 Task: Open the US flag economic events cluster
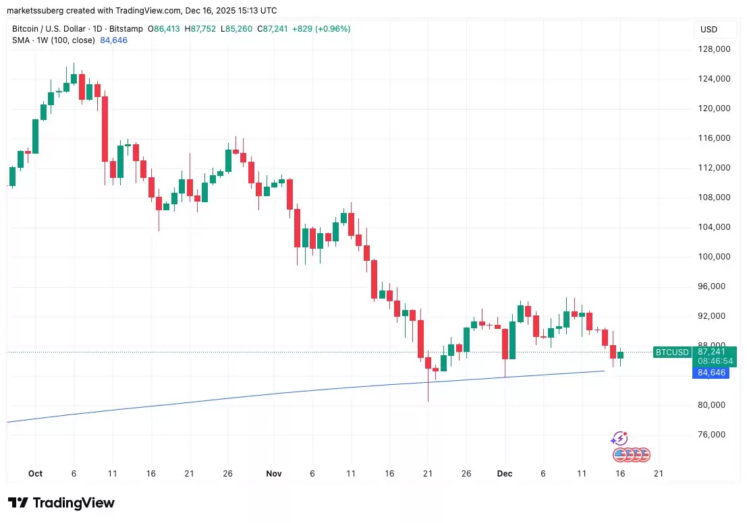click(632, 454)
